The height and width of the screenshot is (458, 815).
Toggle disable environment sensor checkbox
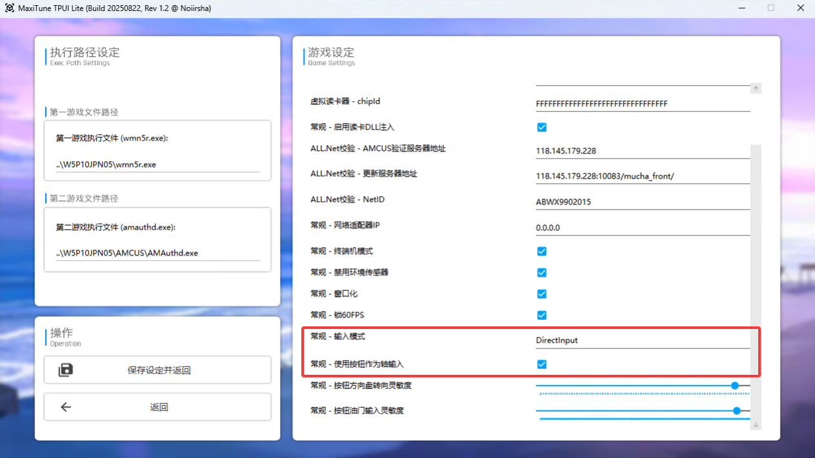(542, 272)
